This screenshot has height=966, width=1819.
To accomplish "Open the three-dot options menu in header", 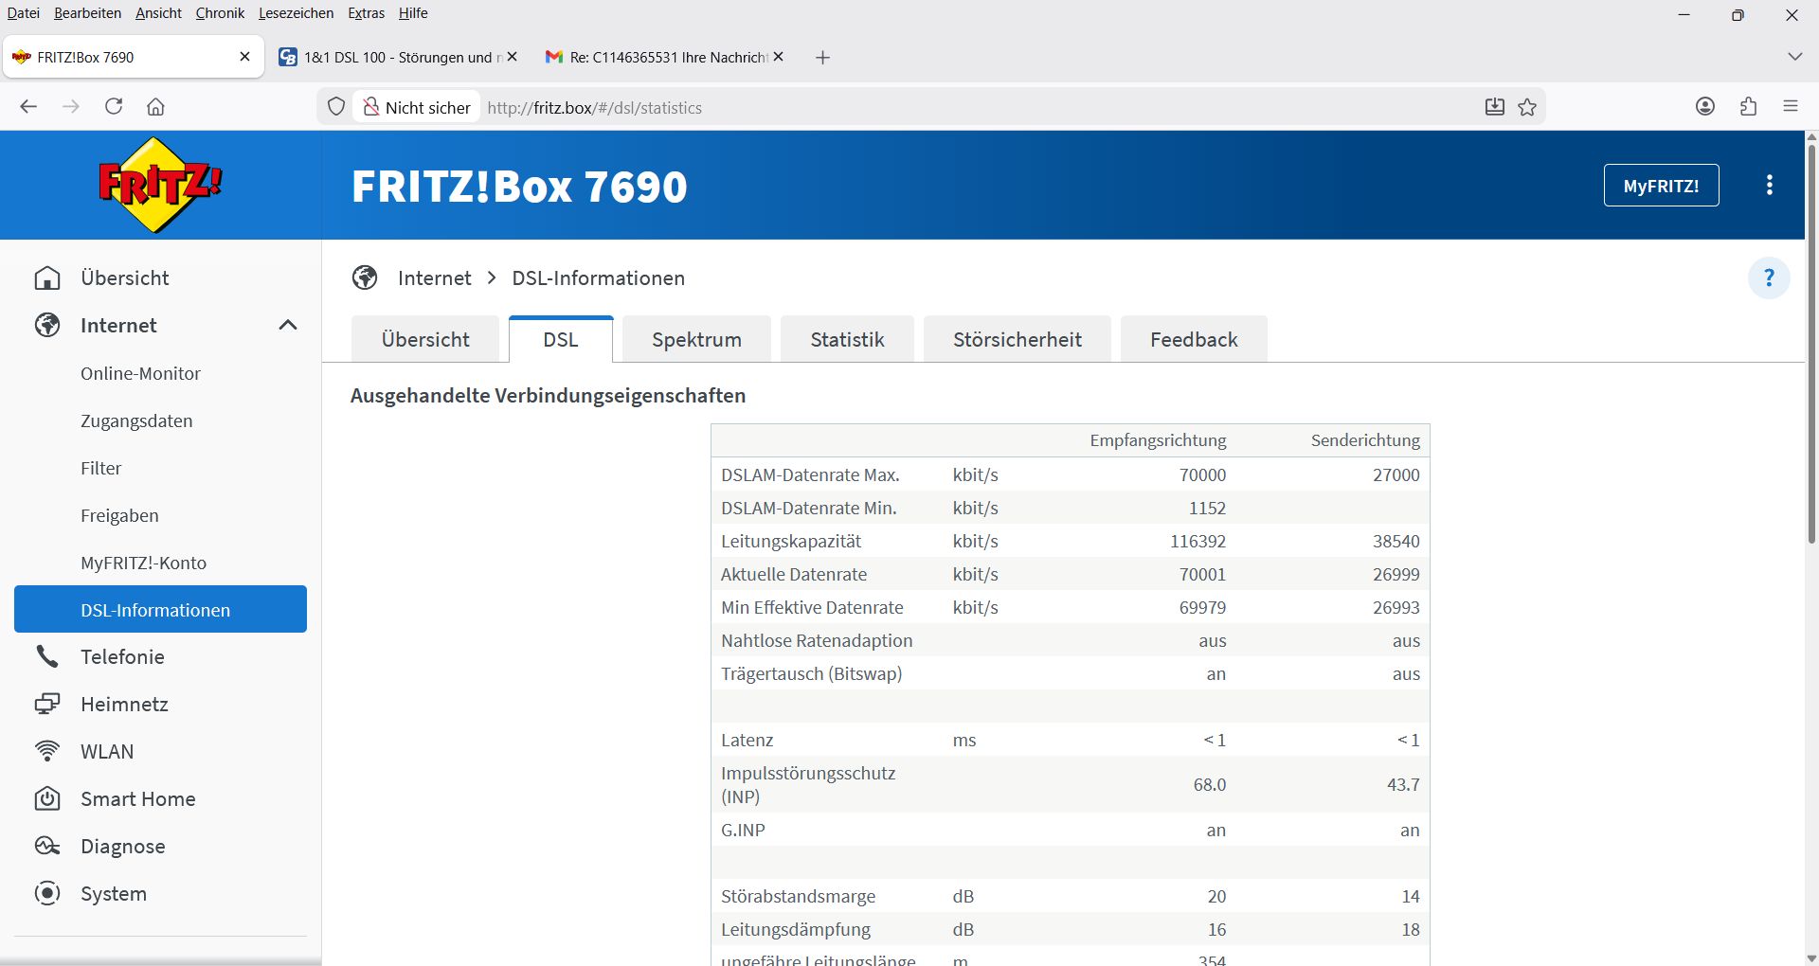I will (x=1770, y=186).
